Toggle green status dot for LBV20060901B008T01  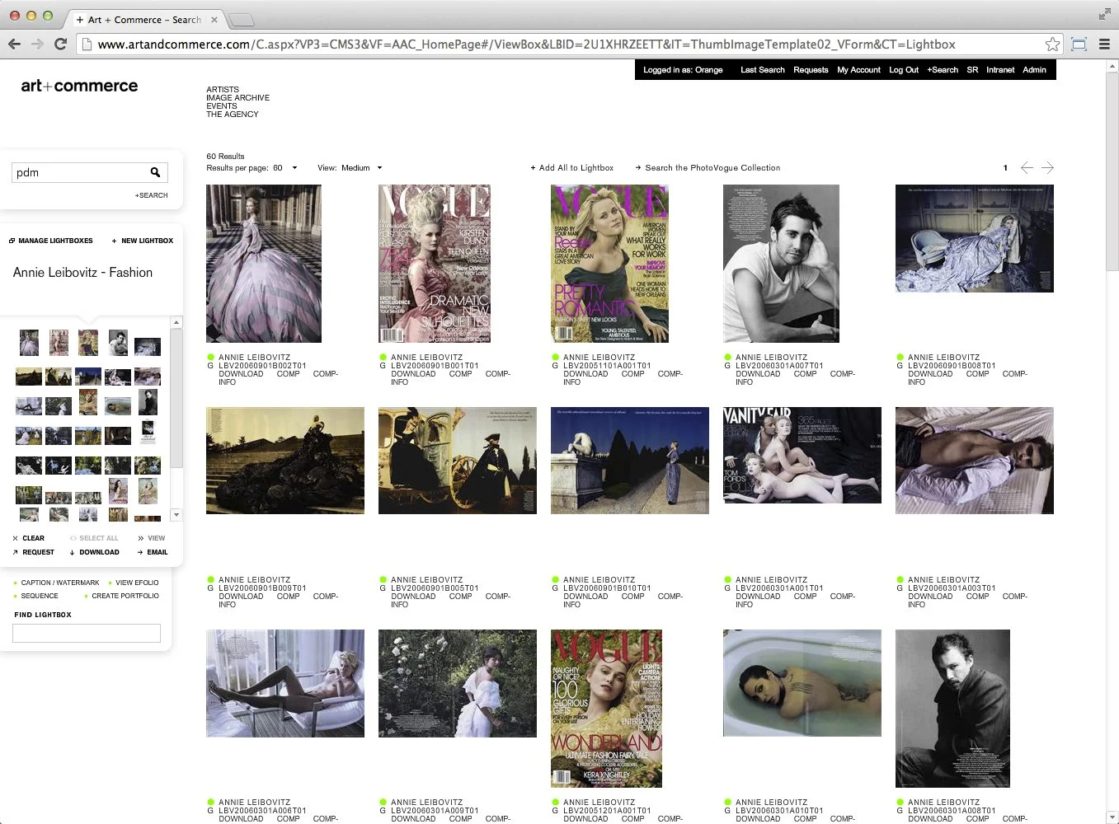(900, 357)
